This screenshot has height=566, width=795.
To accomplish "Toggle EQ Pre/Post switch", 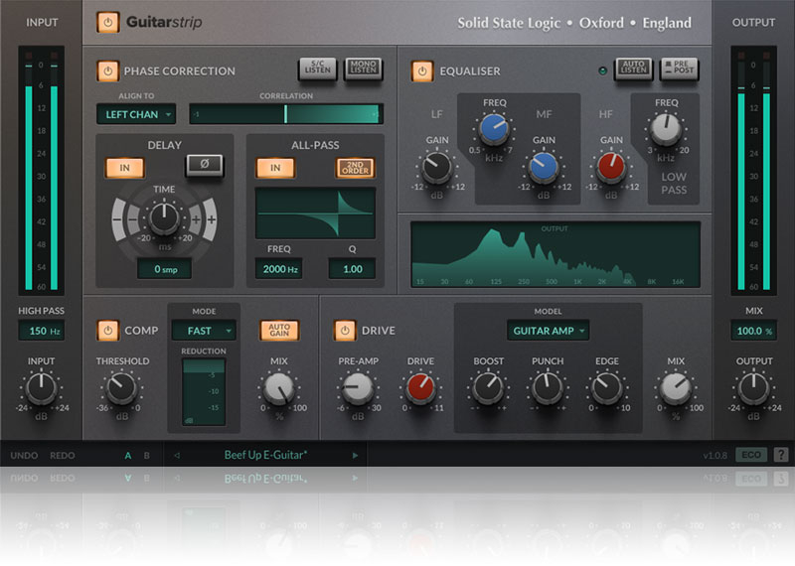I will (680, 69).
